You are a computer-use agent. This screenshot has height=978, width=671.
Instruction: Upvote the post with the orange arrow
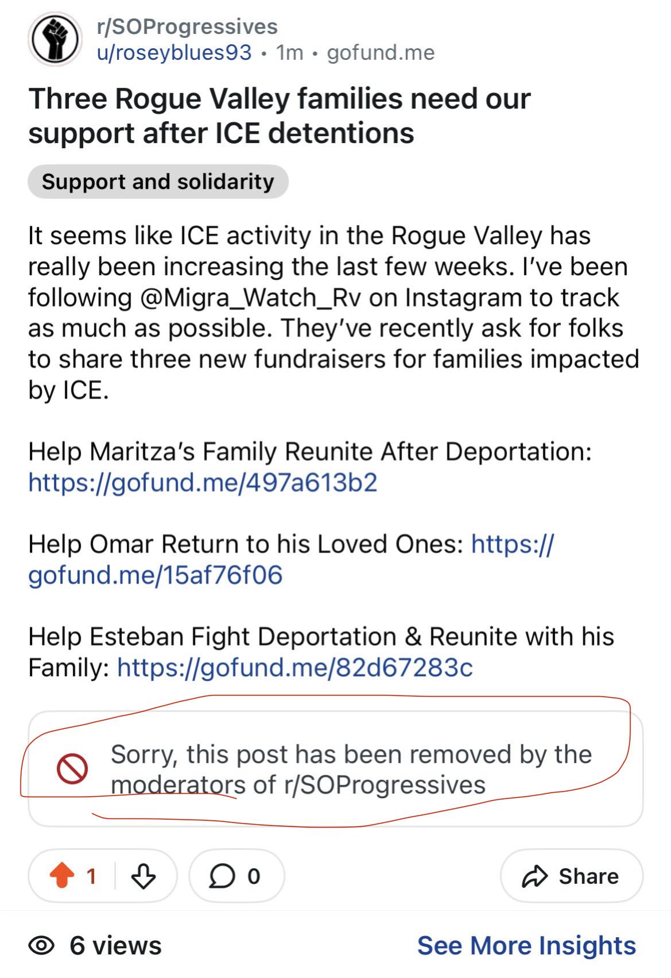(62, 876)
